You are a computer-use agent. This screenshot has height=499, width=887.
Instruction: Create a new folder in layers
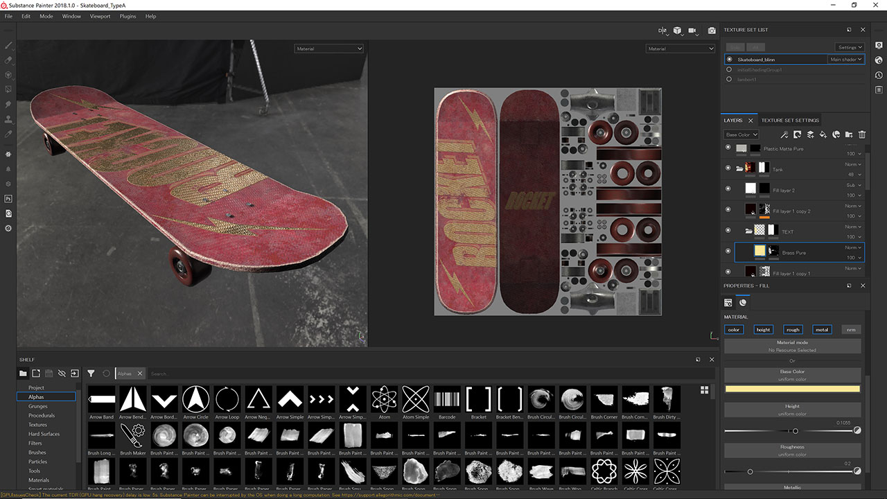[849, 134]
